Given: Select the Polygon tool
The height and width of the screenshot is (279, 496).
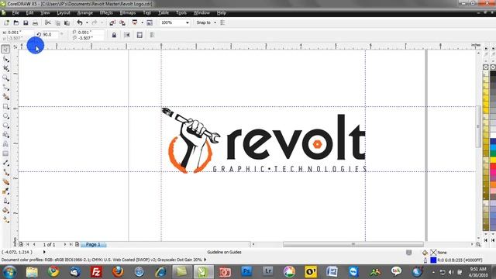Looking at the screenshot, I should 5,126.
